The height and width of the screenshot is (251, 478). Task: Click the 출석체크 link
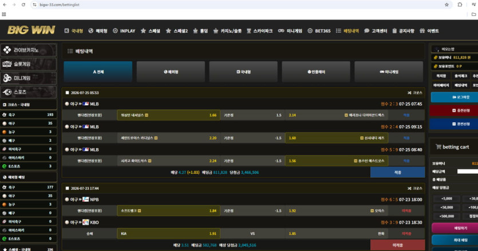(x=461, y=76)
